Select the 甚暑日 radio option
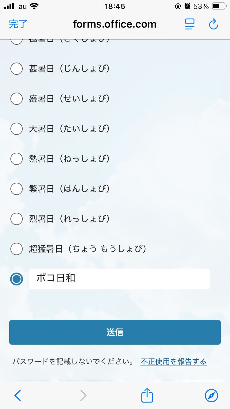230x409 pixels. 17,69
